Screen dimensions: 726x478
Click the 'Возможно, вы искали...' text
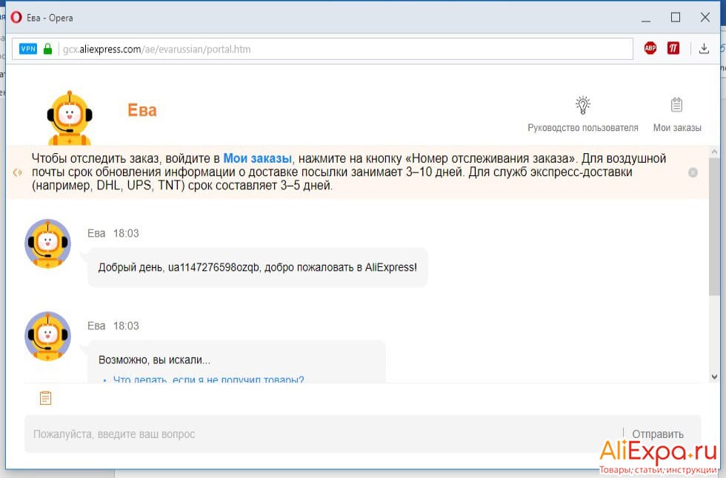[x=154, y=360]
